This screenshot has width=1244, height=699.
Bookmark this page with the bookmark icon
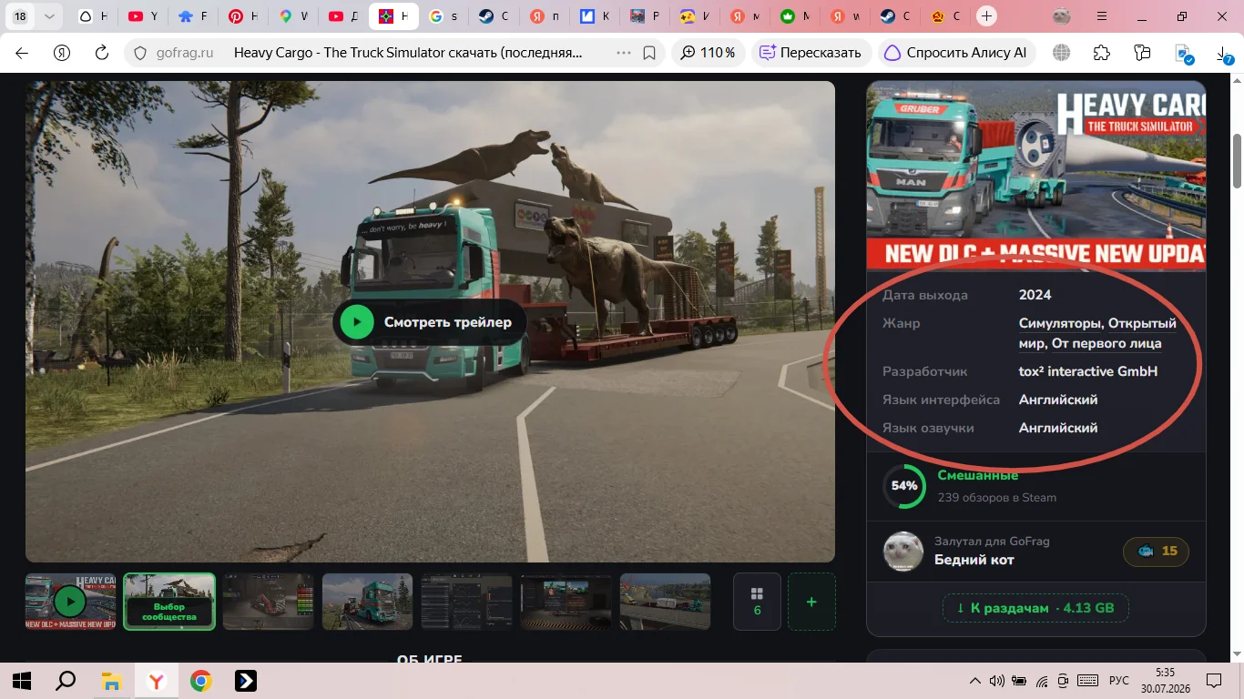(x=649, y=53)
